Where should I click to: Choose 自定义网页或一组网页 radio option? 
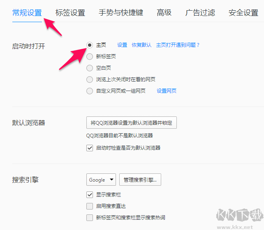point(90,91)
